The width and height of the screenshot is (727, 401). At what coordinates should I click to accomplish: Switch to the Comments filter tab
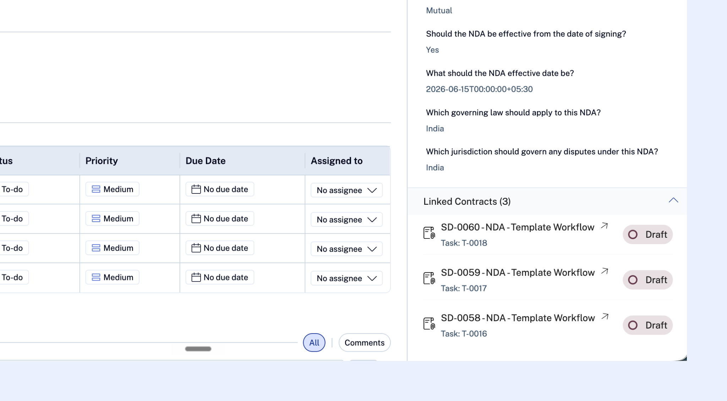(365, 343)
